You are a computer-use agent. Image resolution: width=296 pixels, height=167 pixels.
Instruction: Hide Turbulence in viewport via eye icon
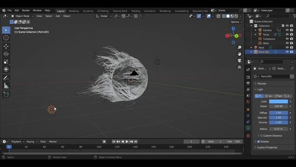coord(287,39)
